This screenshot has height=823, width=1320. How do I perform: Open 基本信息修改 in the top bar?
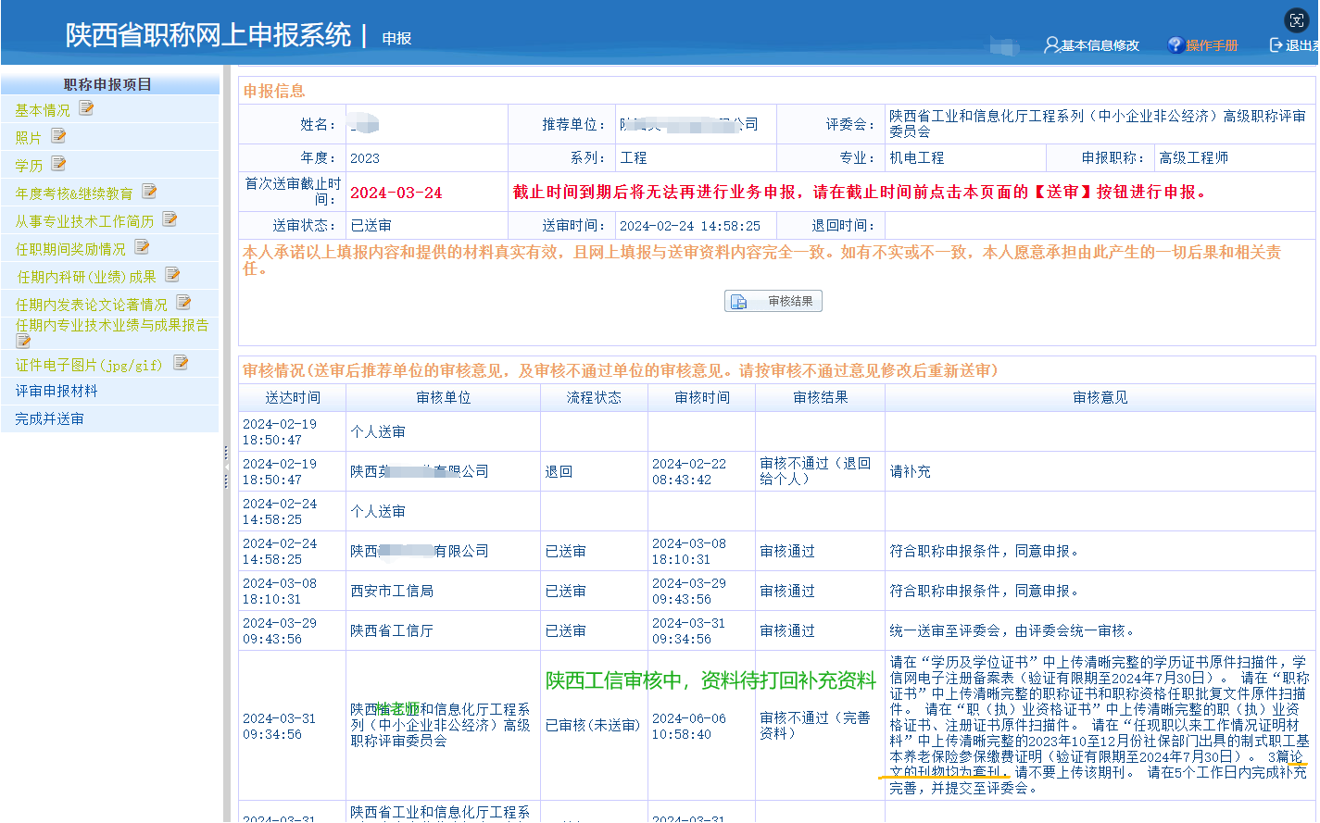(1099, 45)
